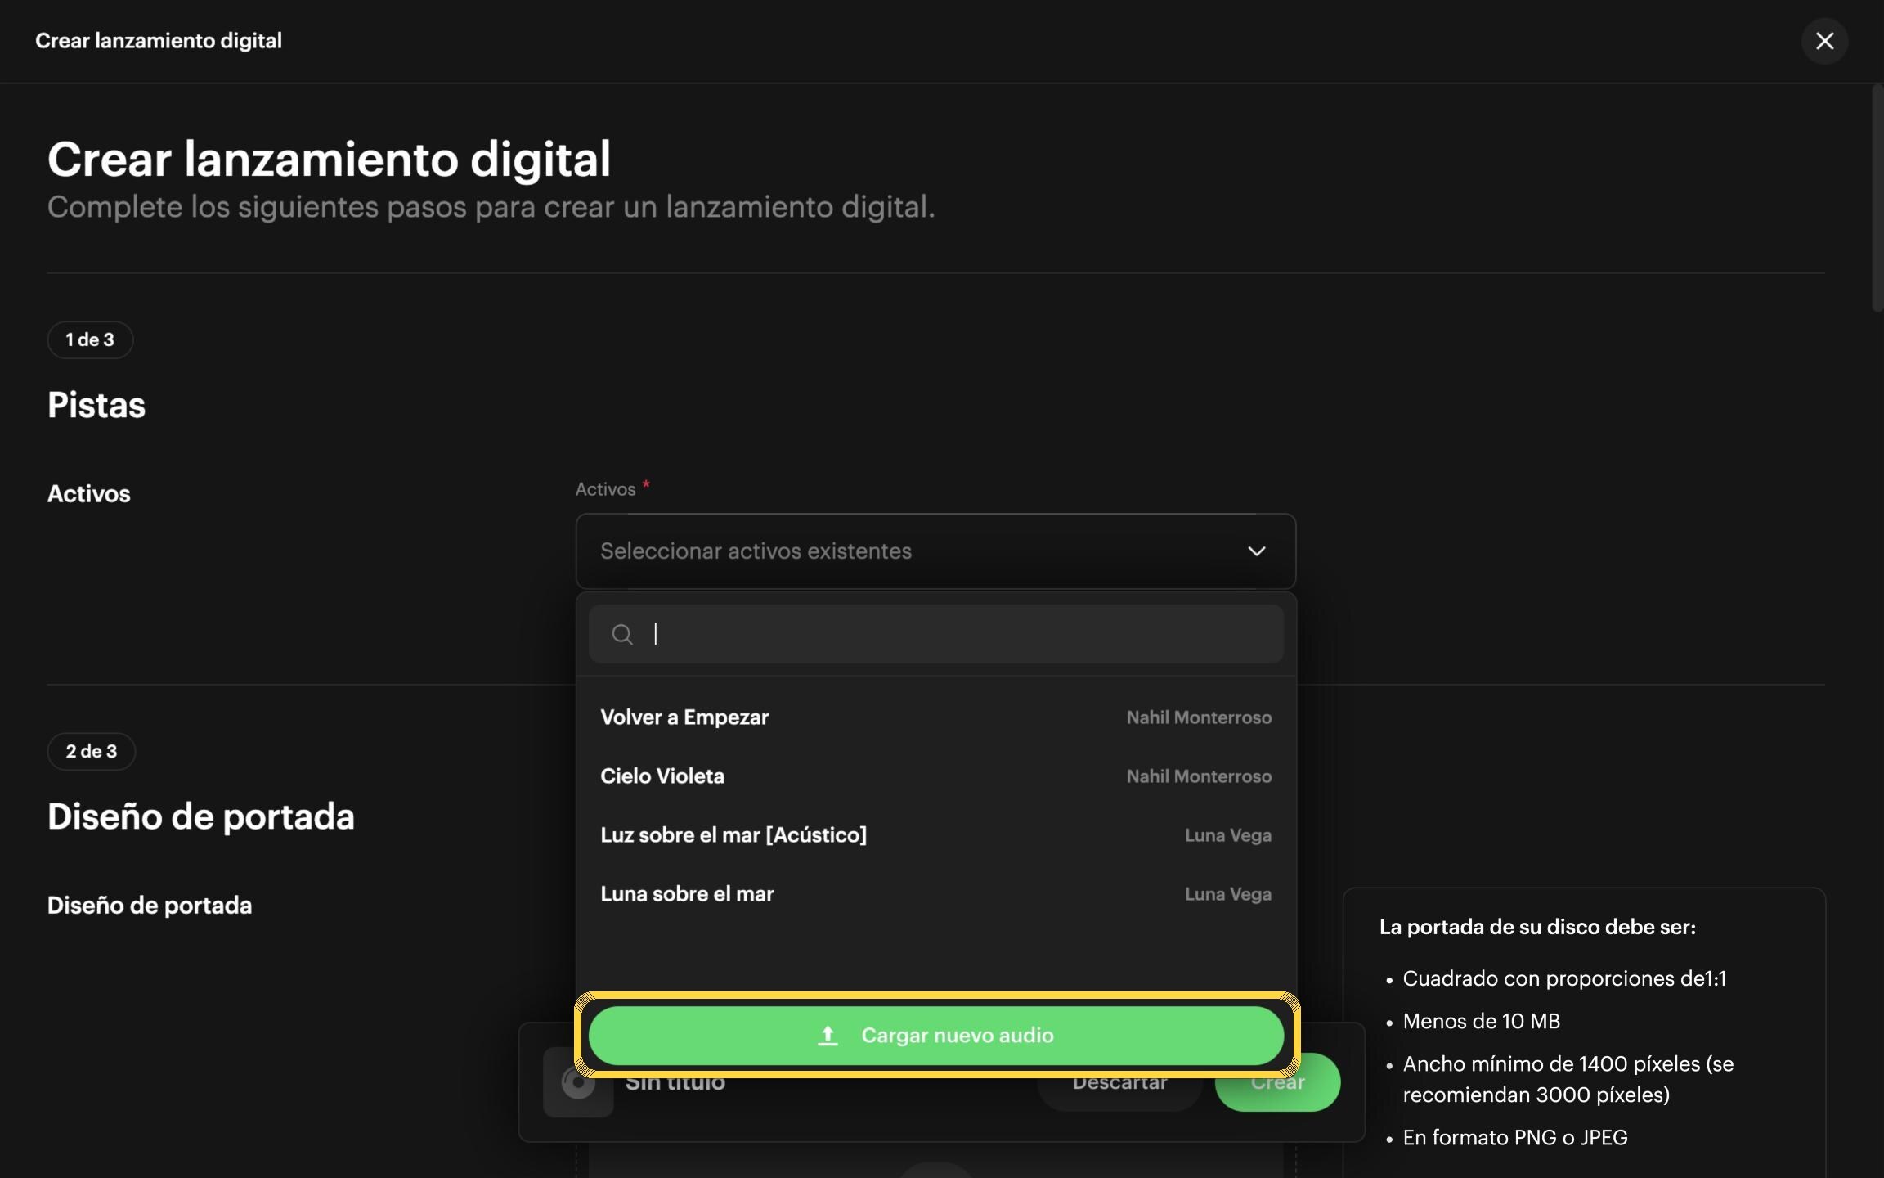The image size is (1884, 1178).
Task: Click the Activos field label with asterisk
Action: (612, 489)
